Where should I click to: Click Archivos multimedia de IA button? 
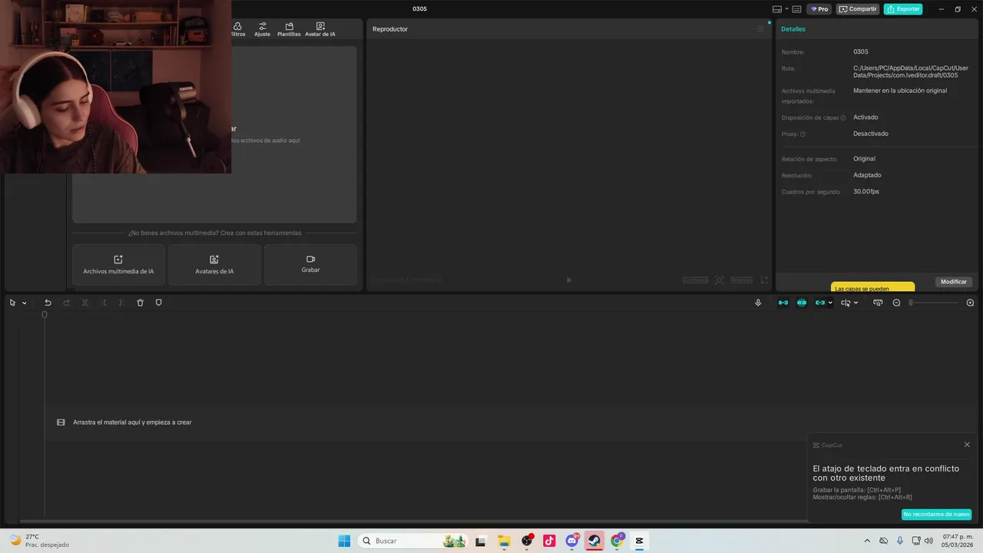pos(118,264)
